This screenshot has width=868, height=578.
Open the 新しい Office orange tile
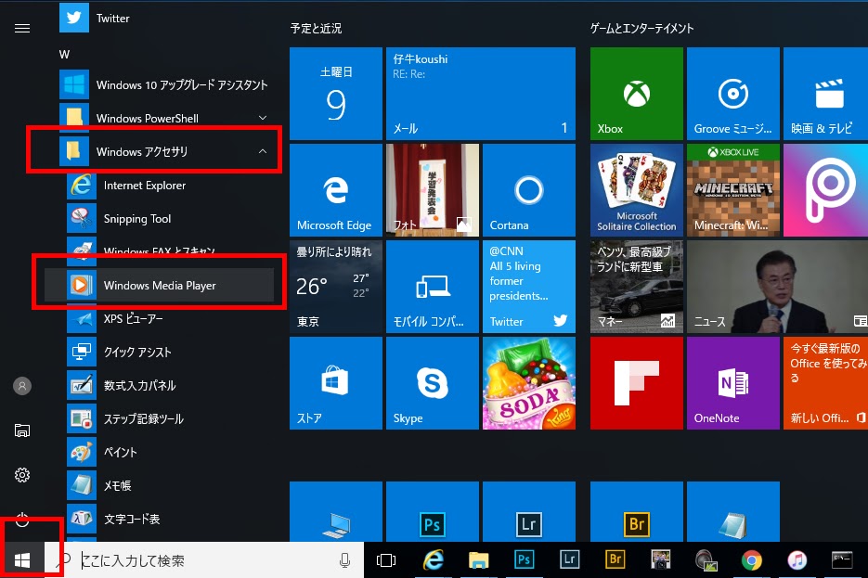(826, 383)
